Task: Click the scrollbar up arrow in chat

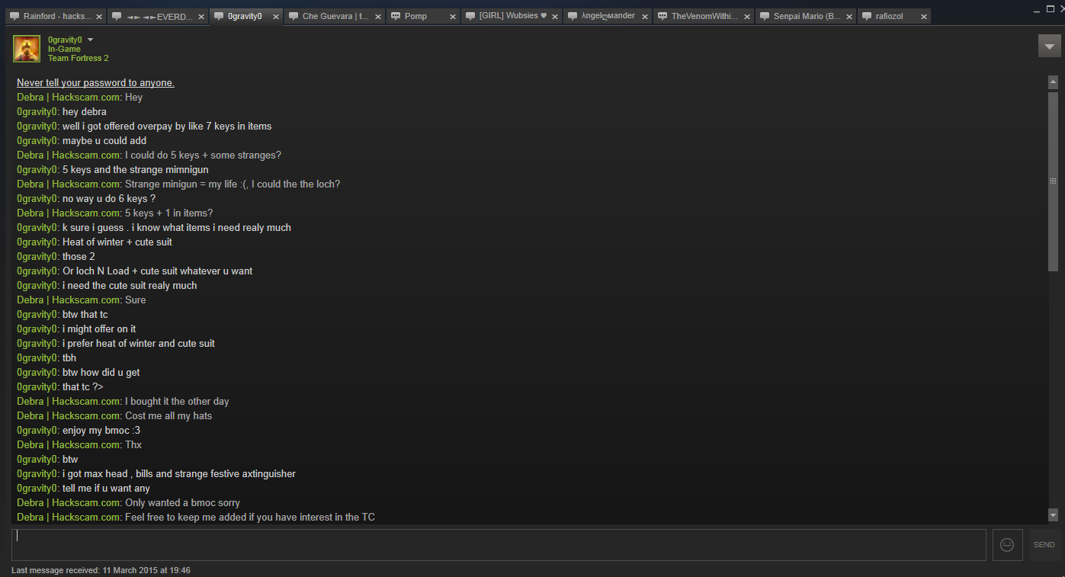Action: click(x=1053, y=82)
